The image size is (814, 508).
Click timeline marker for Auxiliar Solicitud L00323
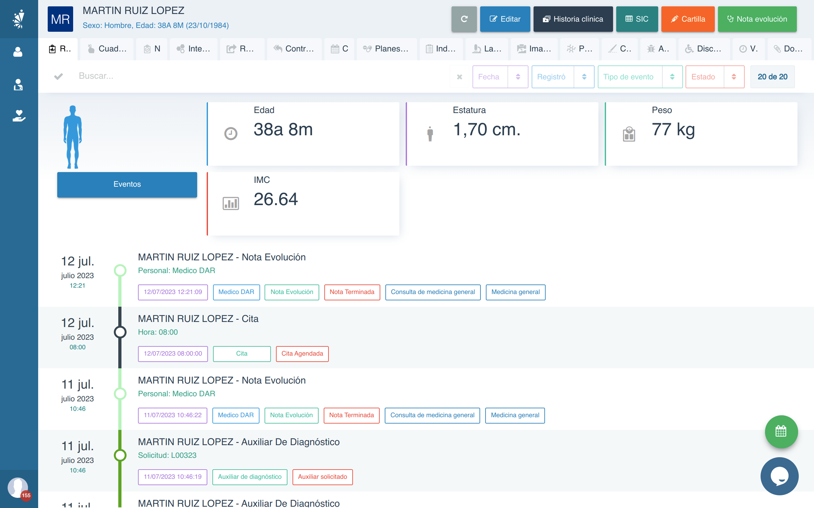pos(120,455)
